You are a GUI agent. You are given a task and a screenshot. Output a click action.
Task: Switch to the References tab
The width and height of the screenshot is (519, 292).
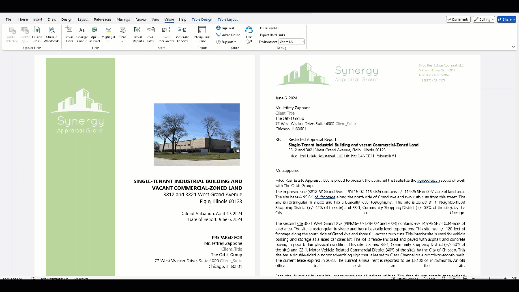point(102,19)
